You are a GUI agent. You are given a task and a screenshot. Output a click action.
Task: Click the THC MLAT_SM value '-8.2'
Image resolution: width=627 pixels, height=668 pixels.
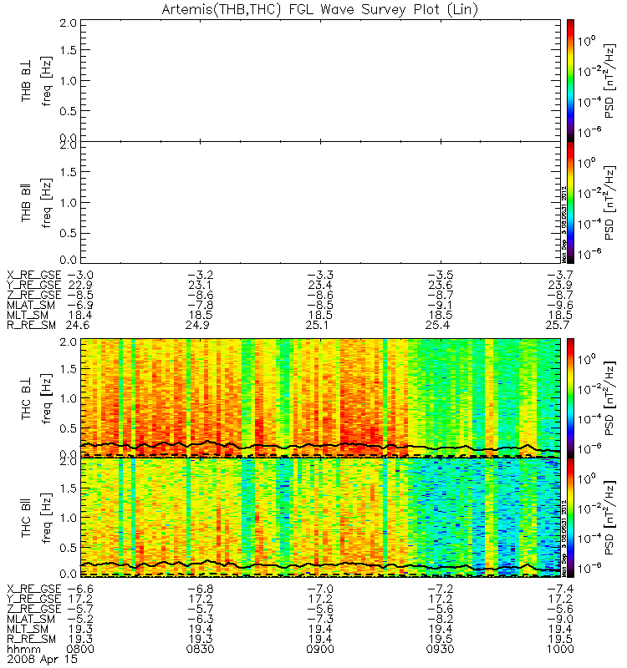click(x=441, y=619)
